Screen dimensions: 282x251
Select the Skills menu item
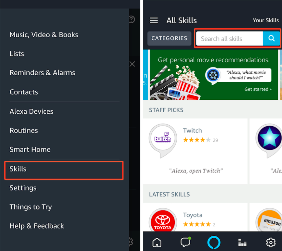pos(64,170)
